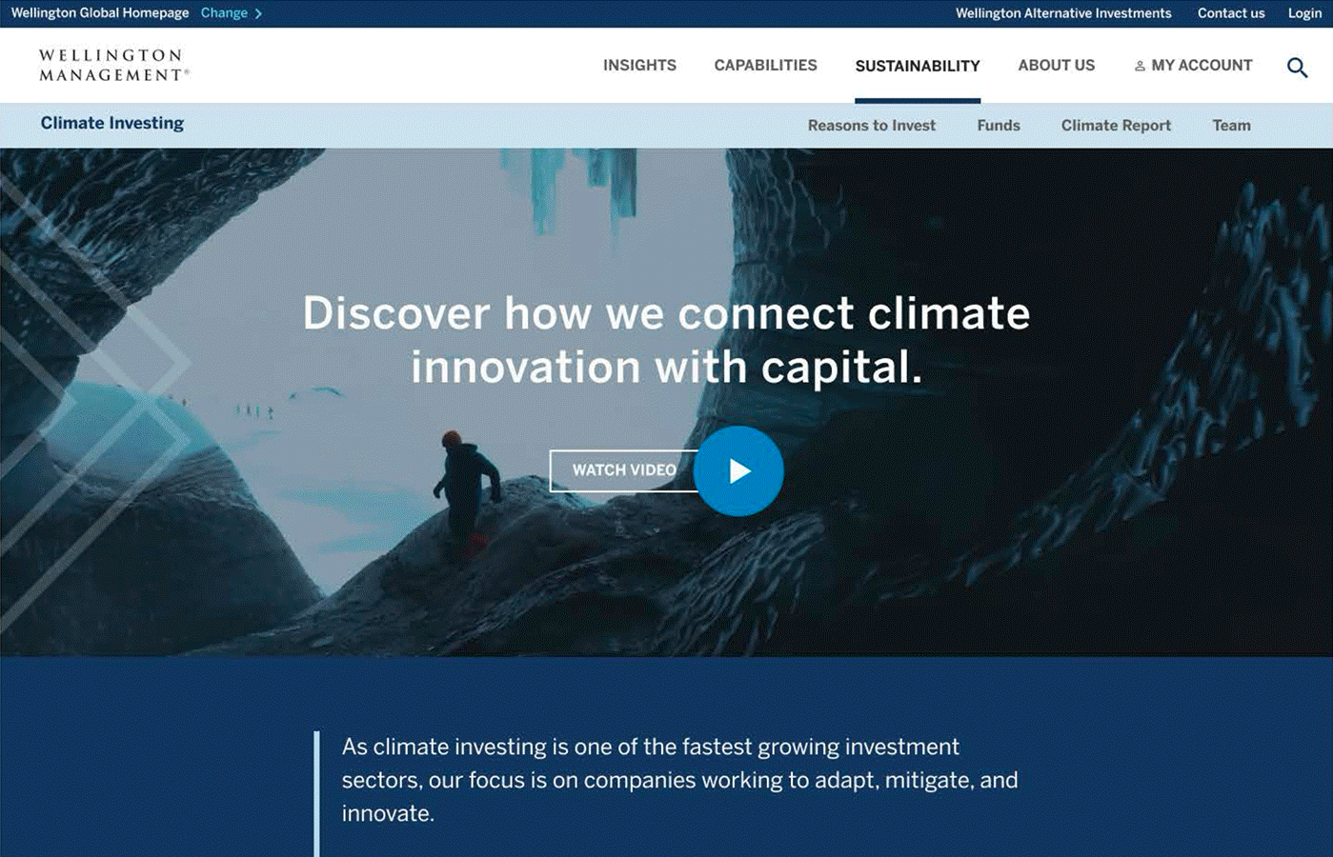The width and height of the screenshot is (1333, 857).
Task: Go to the Team section
Action: [1231, 126]
